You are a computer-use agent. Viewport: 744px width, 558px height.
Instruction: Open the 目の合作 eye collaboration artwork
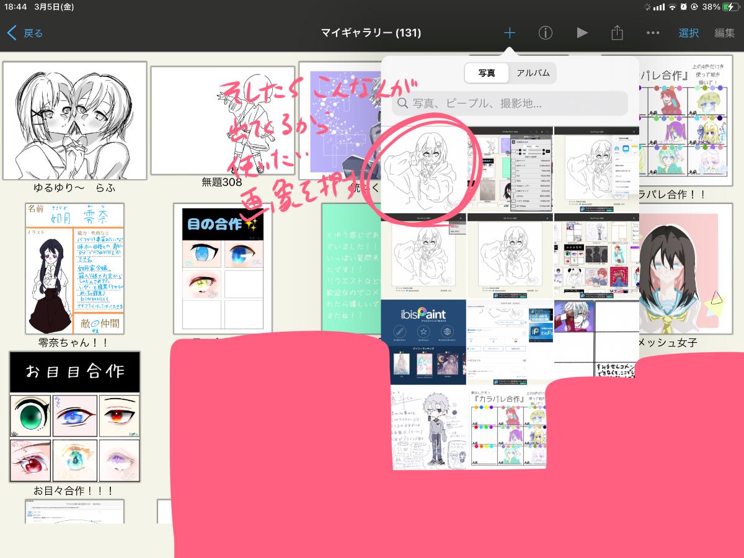pos(223,268)
